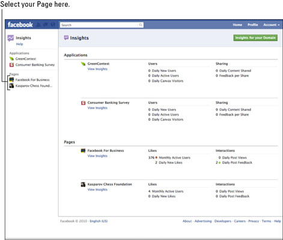Screen dimensions: 283x240
Task: Click Facebook For Business icon in Pages list
Action: click(x=83, y=151)
